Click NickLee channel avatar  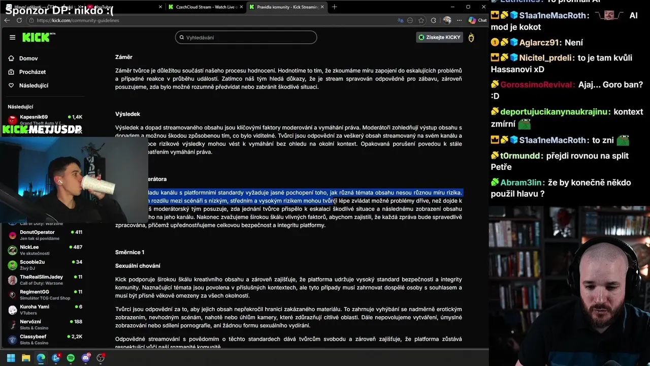click(12, 250)
